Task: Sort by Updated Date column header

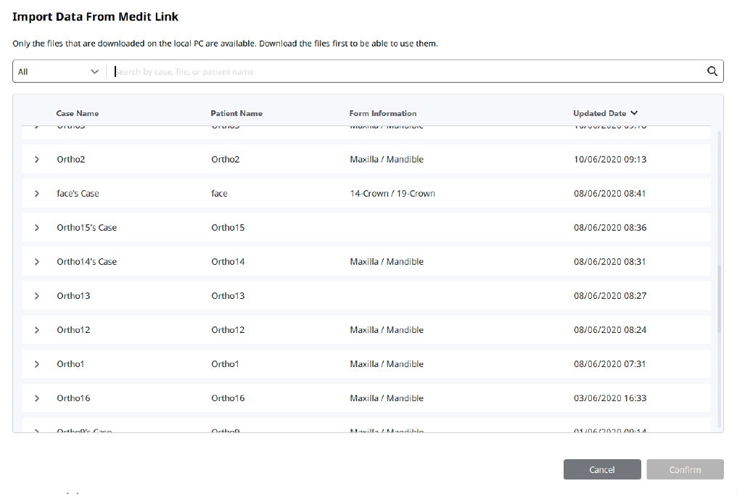Action: 605,113
